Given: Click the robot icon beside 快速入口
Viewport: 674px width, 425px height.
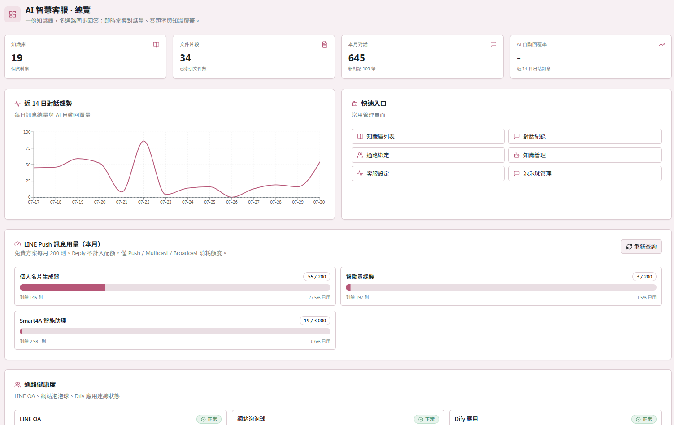Looking at the screenshot, I should pyautogui.click(x=355, y=104).
